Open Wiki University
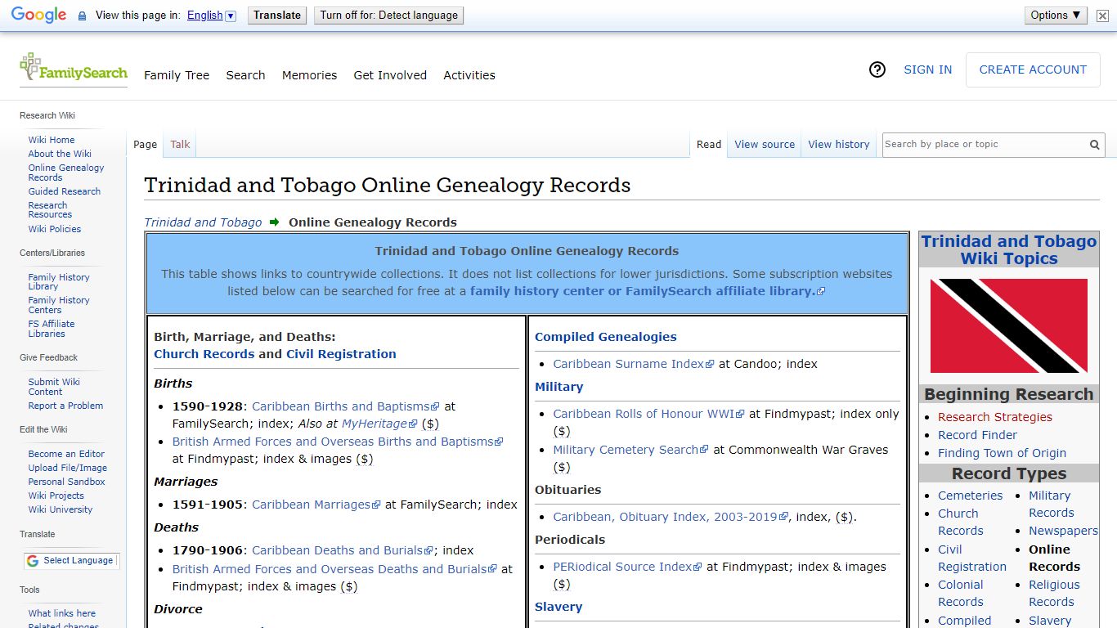 pyautogui.click(x=61, y=509)
